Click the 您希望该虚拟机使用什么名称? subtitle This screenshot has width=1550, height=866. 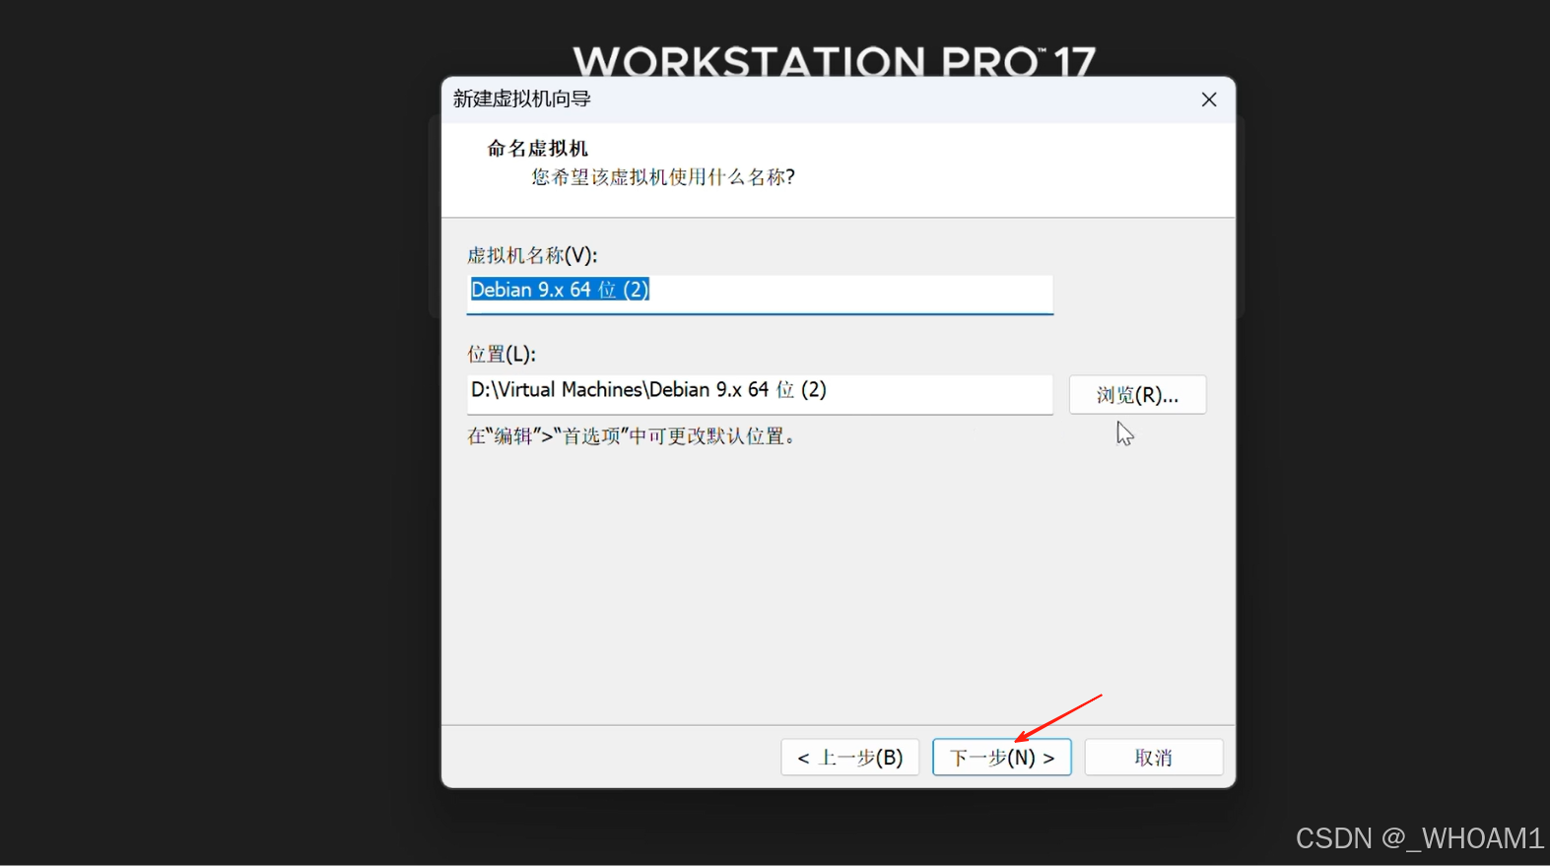(663, 177)
